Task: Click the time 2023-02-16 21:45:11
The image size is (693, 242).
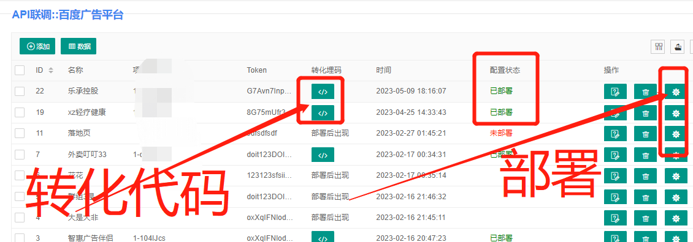Action: tap(411, 218)
